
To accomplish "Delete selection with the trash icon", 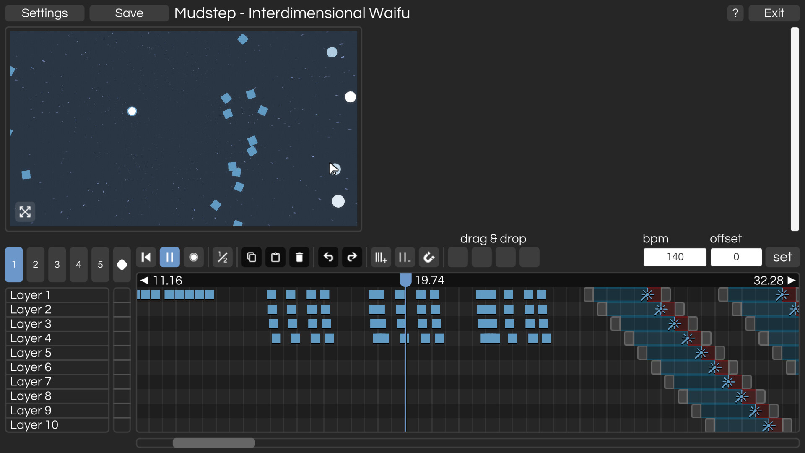I will point(299,257).
